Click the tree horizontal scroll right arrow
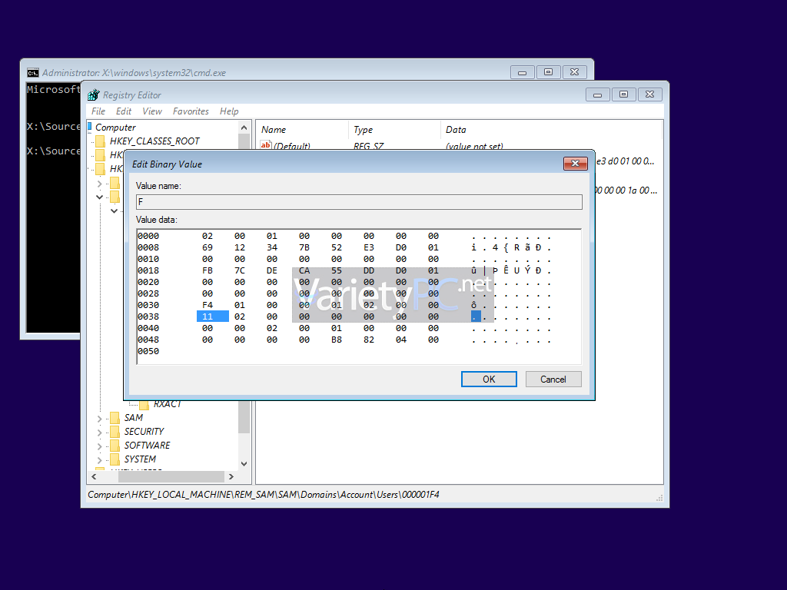 [x=231, y=476]
